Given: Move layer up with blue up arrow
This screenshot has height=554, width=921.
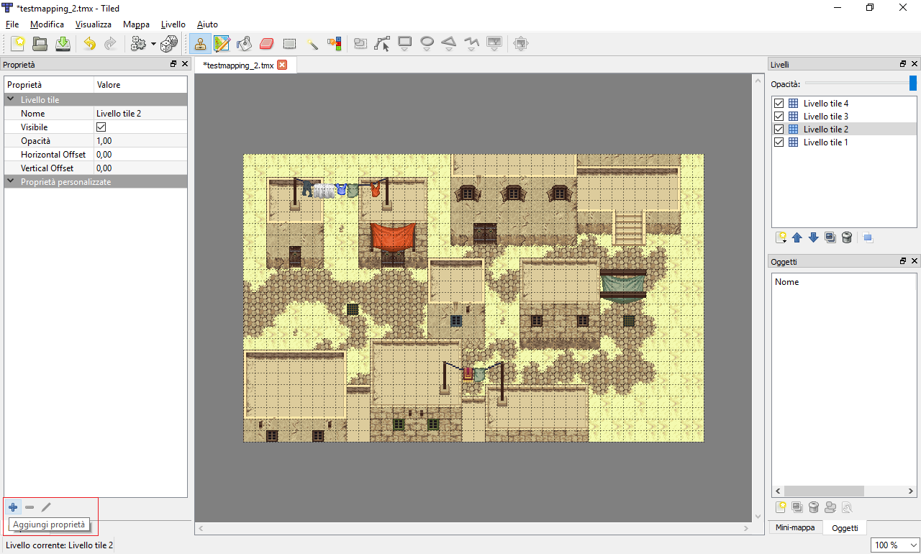Looking at the screenshot, I should pos(797,238).
